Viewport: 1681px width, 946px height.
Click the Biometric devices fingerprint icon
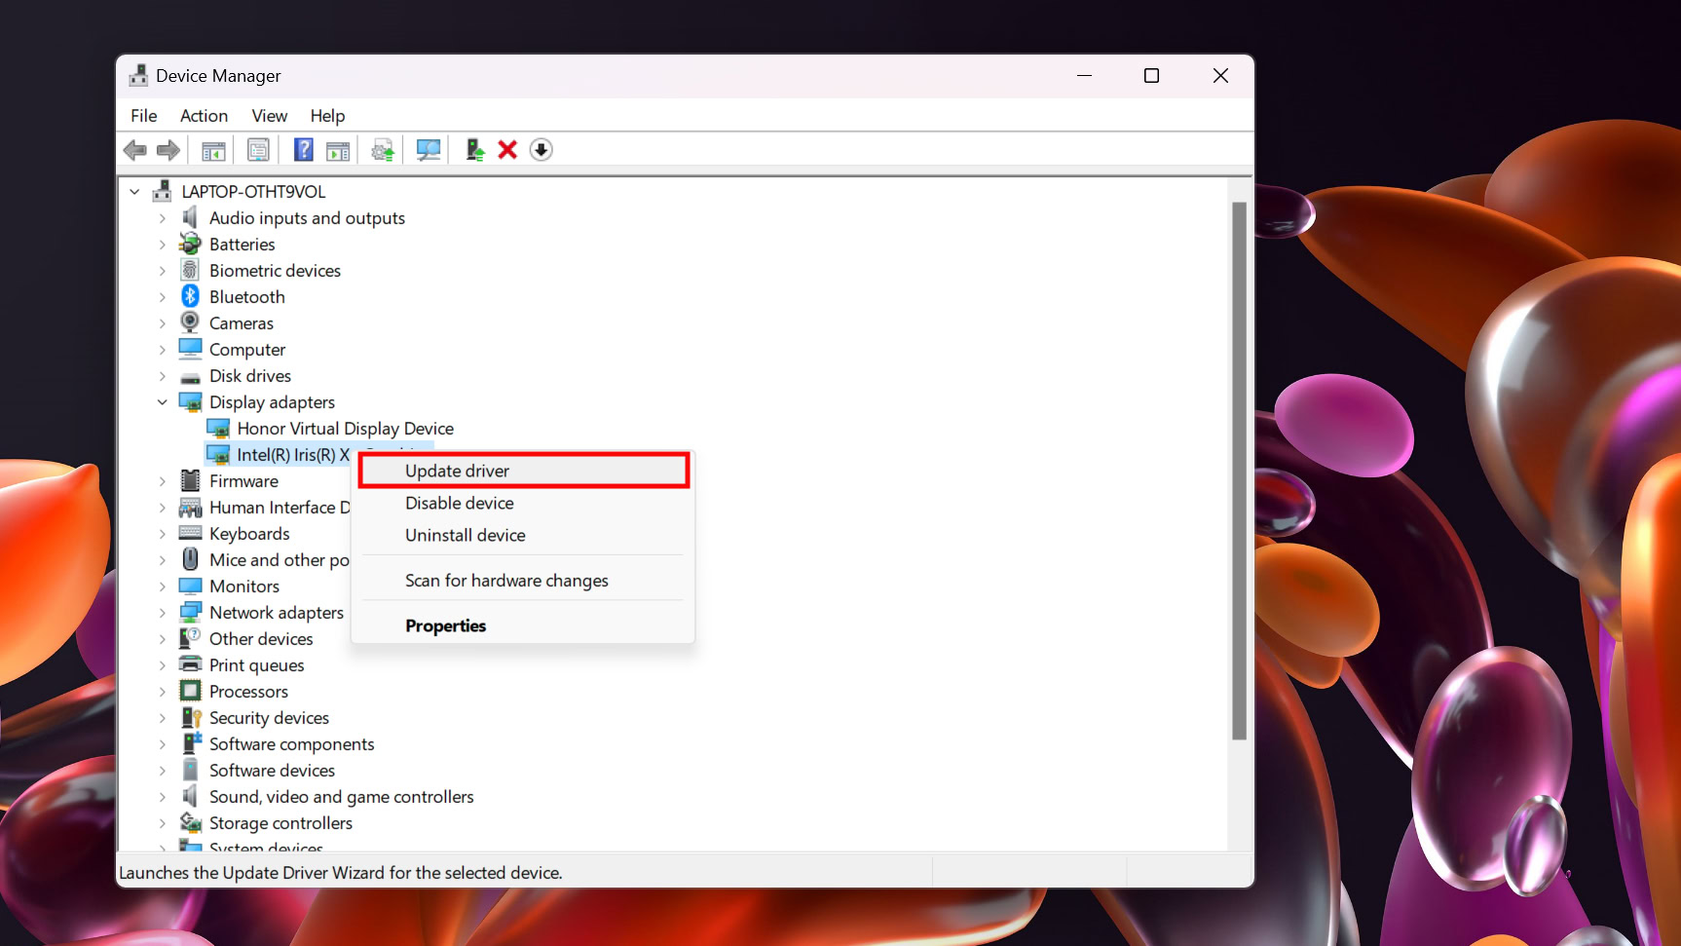point(191,270)
